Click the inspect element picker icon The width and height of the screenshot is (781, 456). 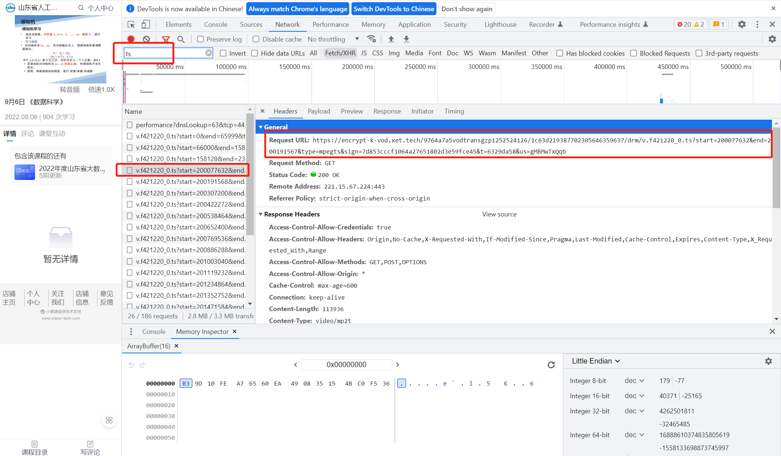click(131, 25)
